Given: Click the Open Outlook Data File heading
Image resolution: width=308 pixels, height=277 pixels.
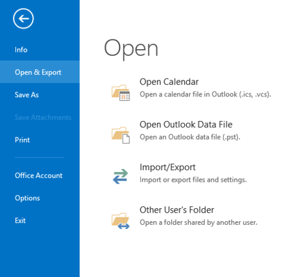Looking at the screenshot, I should point(186,125).
